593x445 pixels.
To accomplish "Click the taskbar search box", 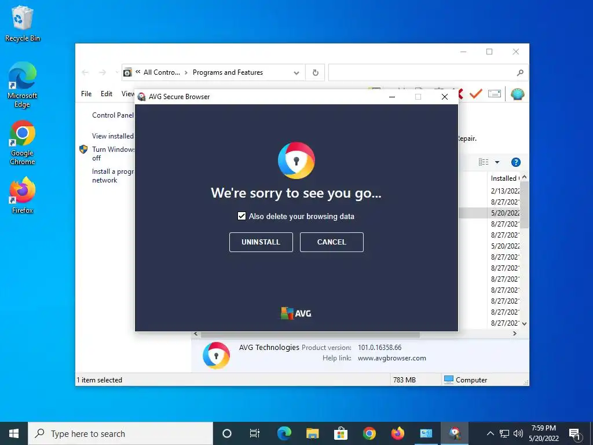I will (120, 433).
